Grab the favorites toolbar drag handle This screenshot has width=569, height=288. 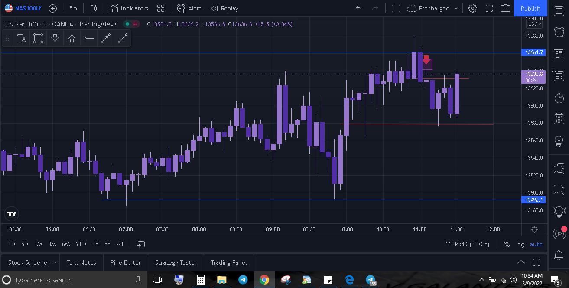[x=7, y=39]
